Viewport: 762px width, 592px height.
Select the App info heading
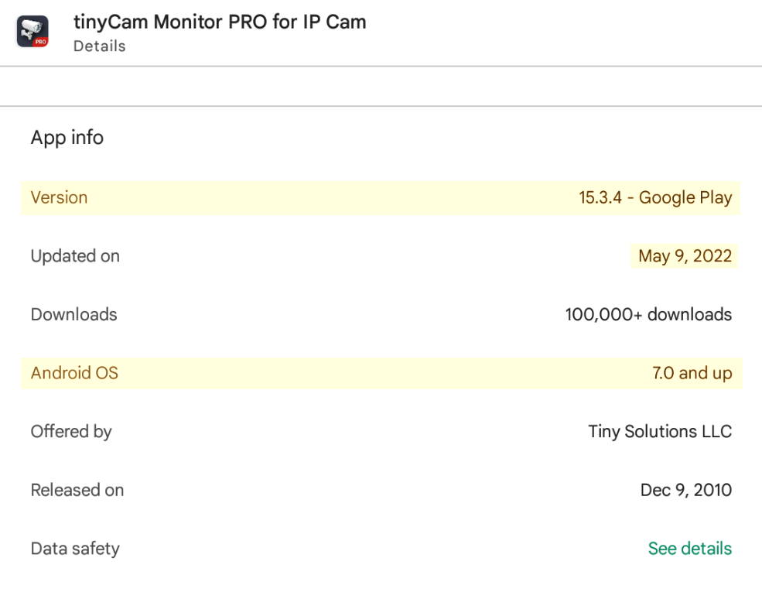(67, 138)
